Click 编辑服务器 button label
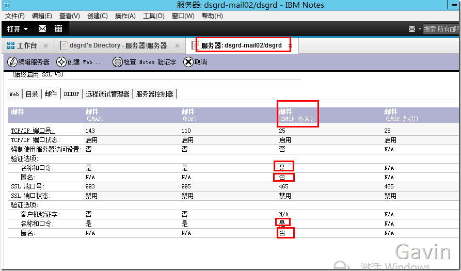The image size is (461, 271). [x=34, y=62]
